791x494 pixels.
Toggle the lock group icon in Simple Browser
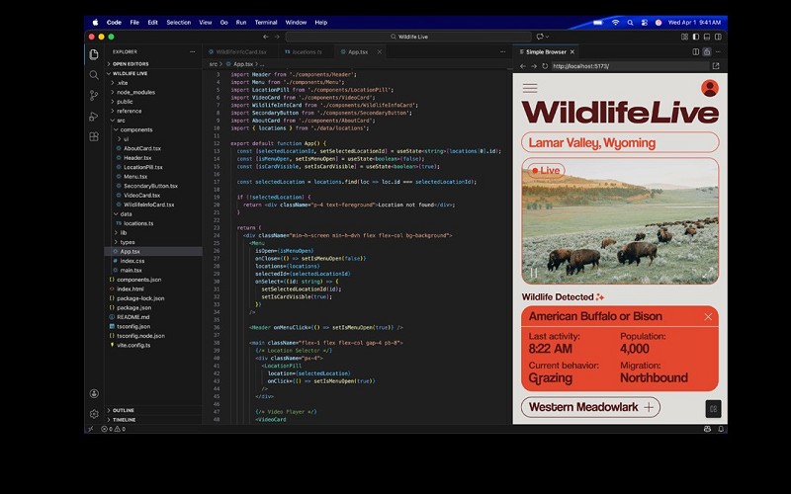pos(707,52)
